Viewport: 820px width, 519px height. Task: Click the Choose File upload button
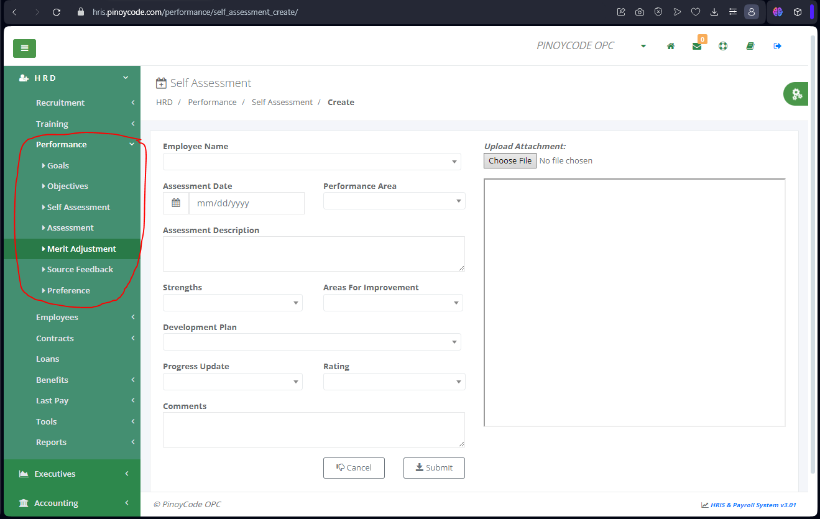click(510, 160)
